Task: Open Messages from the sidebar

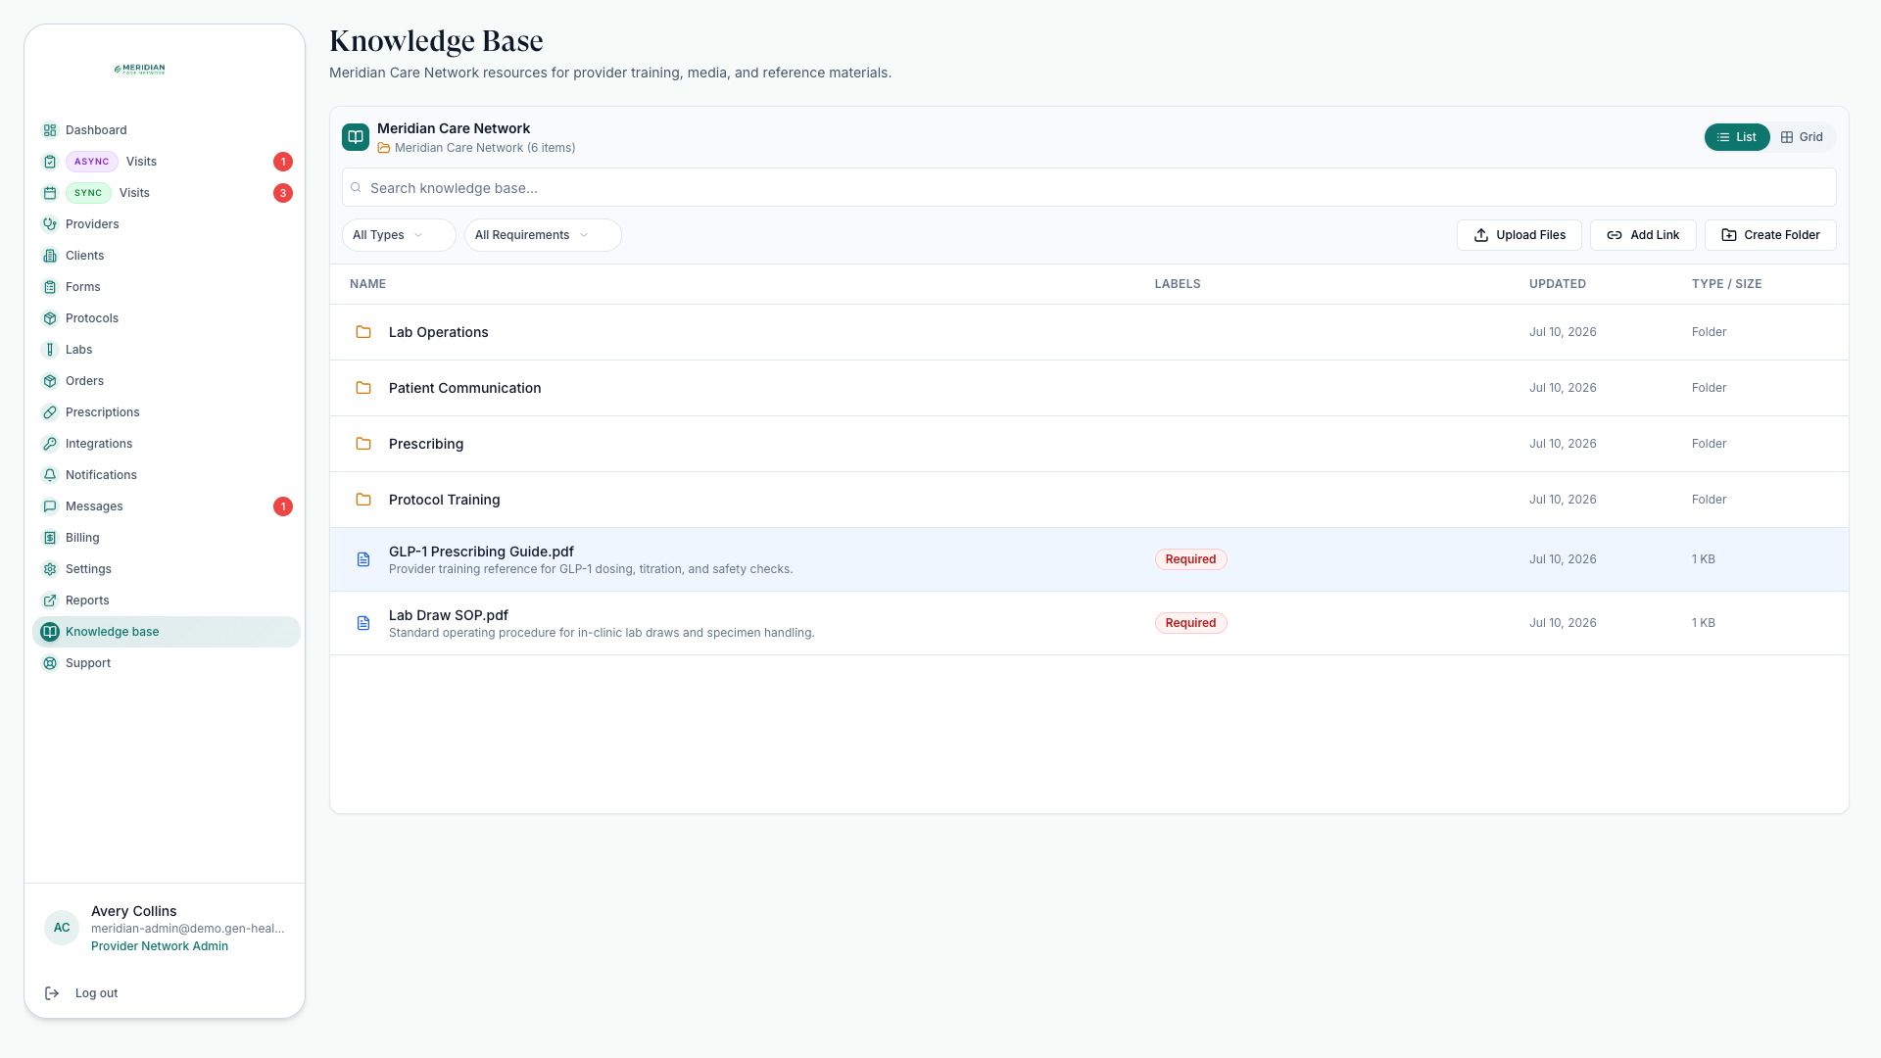Action: pyautogui.click(x=167, y=506)
